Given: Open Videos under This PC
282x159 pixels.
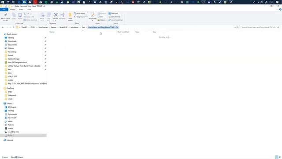Looking at the screenshot, I should [10, 129].
